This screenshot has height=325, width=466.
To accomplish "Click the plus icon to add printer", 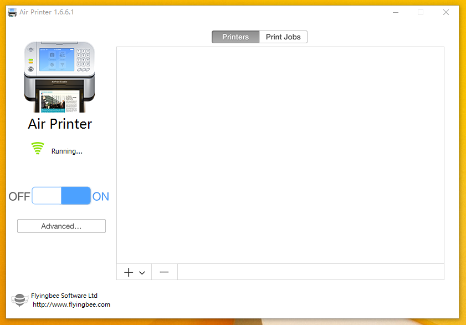I will coord(129,272).
